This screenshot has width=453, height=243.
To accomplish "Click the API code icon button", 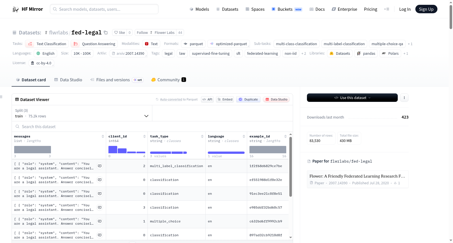I will (207, 99).
